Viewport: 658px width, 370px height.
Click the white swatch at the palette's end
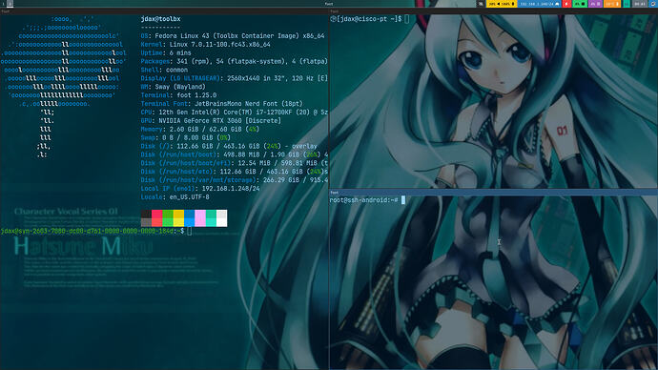(221, 218)
